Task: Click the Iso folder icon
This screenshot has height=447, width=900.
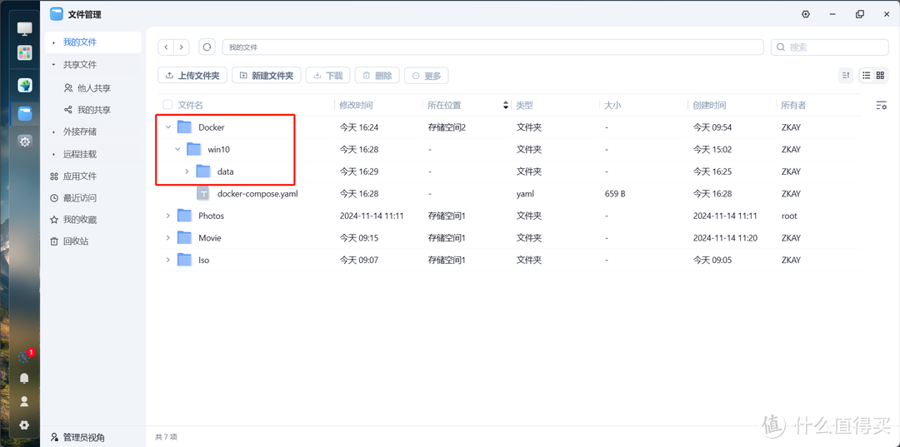Action: point(184,261)
